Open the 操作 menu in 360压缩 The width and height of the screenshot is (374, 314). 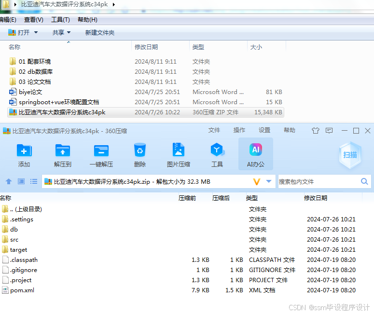click(x=239, y=130)
